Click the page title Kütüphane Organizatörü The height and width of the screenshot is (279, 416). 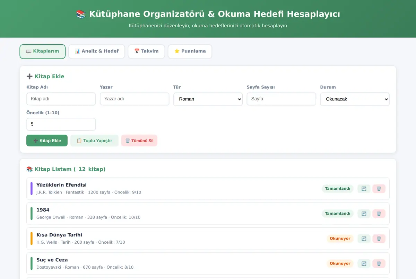tap(208, 14)
